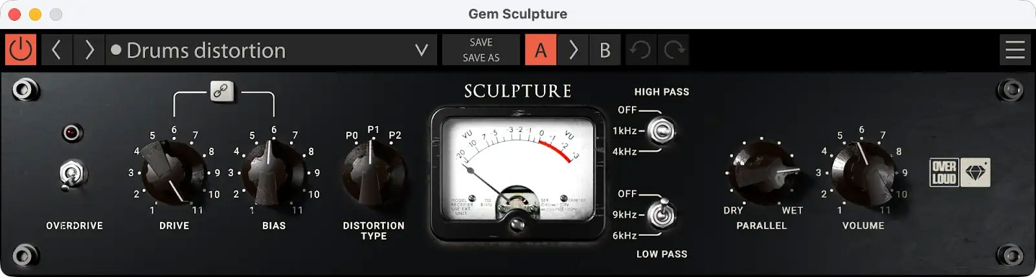Click the redo arrow icon
1036x277 pixels.
tap(673, 50)
